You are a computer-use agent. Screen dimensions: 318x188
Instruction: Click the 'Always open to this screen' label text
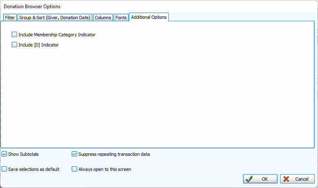coord(104,169)
